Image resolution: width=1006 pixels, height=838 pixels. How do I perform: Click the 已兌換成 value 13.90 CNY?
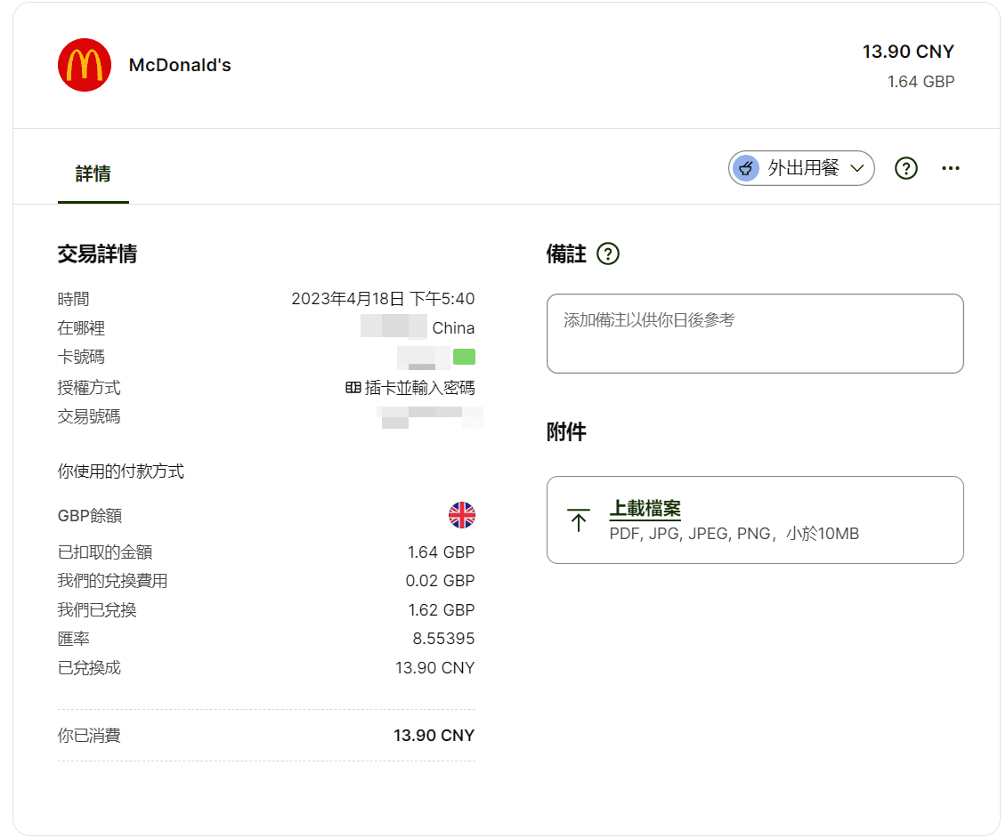point(435,667)
